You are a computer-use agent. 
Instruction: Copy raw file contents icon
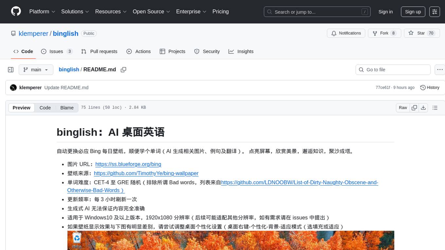(414, 108)
